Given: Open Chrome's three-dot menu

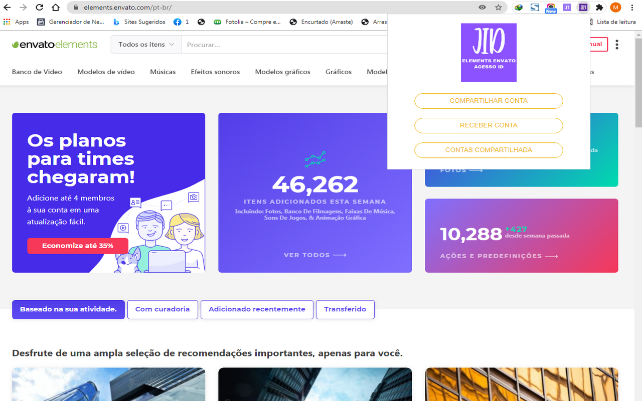Looking at the screenshot, I should (x=632, y=8).
